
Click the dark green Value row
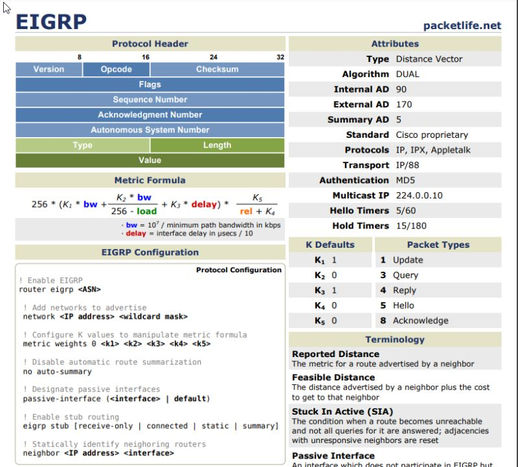coord(150,160)
